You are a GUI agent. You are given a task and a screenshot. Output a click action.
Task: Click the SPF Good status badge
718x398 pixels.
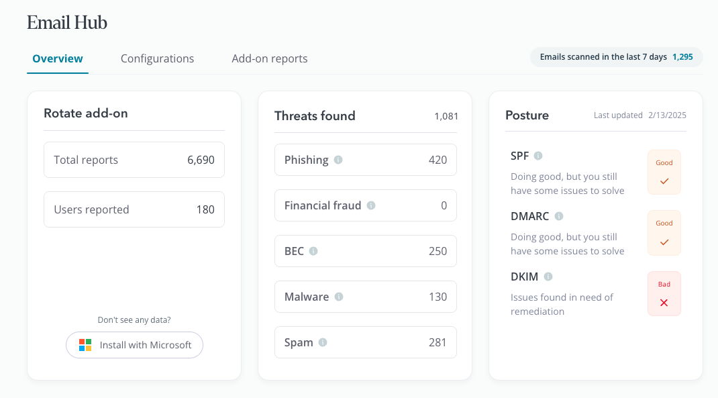click(x=664, y=172)
